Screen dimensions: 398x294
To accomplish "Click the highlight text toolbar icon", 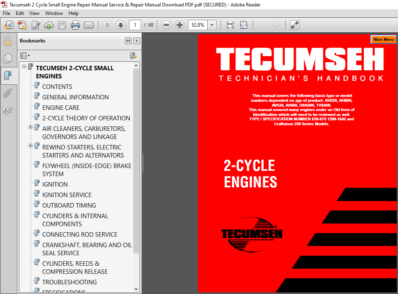I will (276, 25).
